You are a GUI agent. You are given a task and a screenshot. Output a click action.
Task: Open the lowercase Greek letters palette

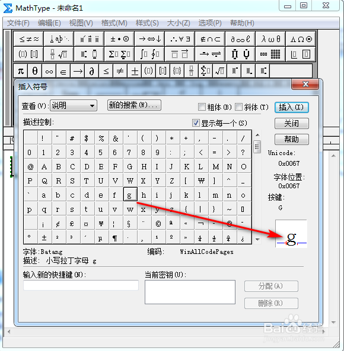point(270,39)
